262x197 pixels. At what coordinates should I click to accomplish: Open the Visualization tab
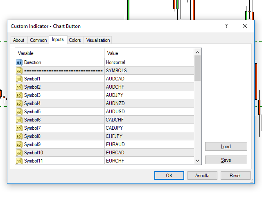(98, 40)
